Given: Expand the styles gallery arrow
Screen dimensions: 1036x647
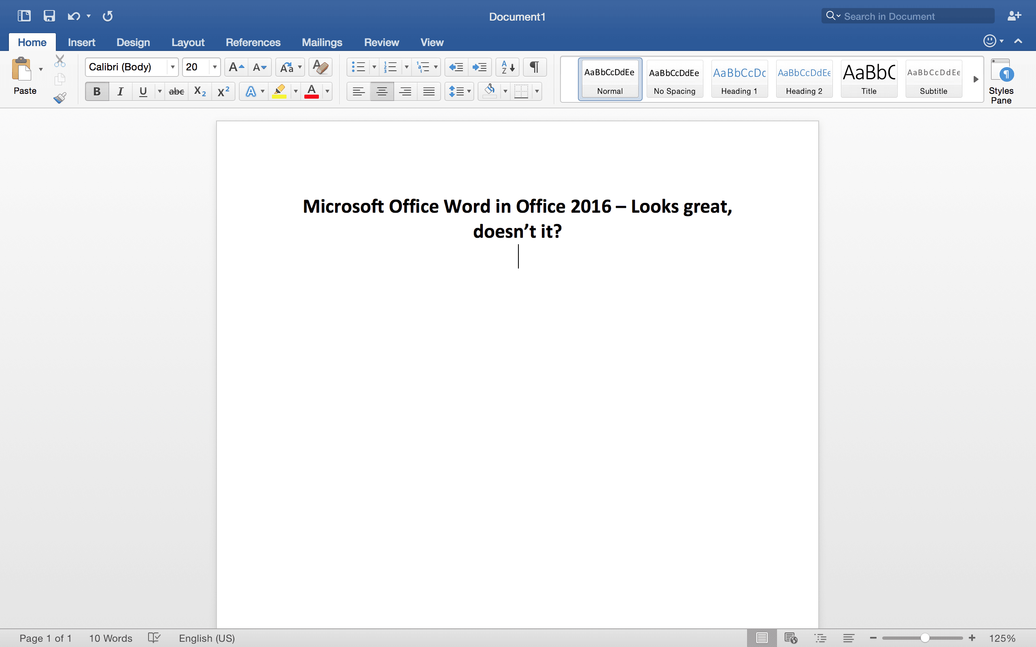Looking at the screenshot, I should [976, 79].
